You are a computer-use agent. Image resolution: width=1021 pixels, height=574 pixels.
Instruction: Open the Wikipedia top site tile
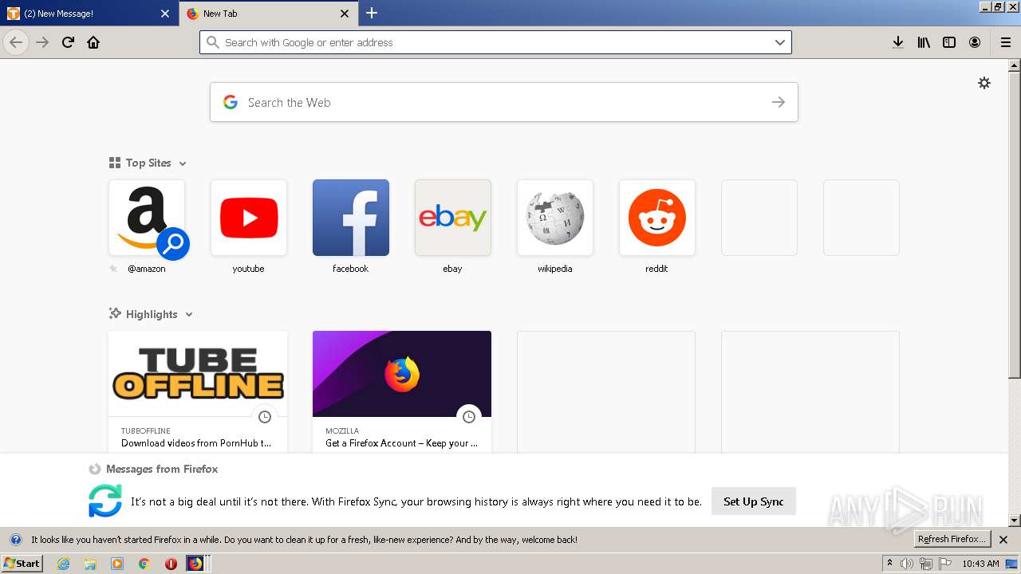tap(555, 218)
